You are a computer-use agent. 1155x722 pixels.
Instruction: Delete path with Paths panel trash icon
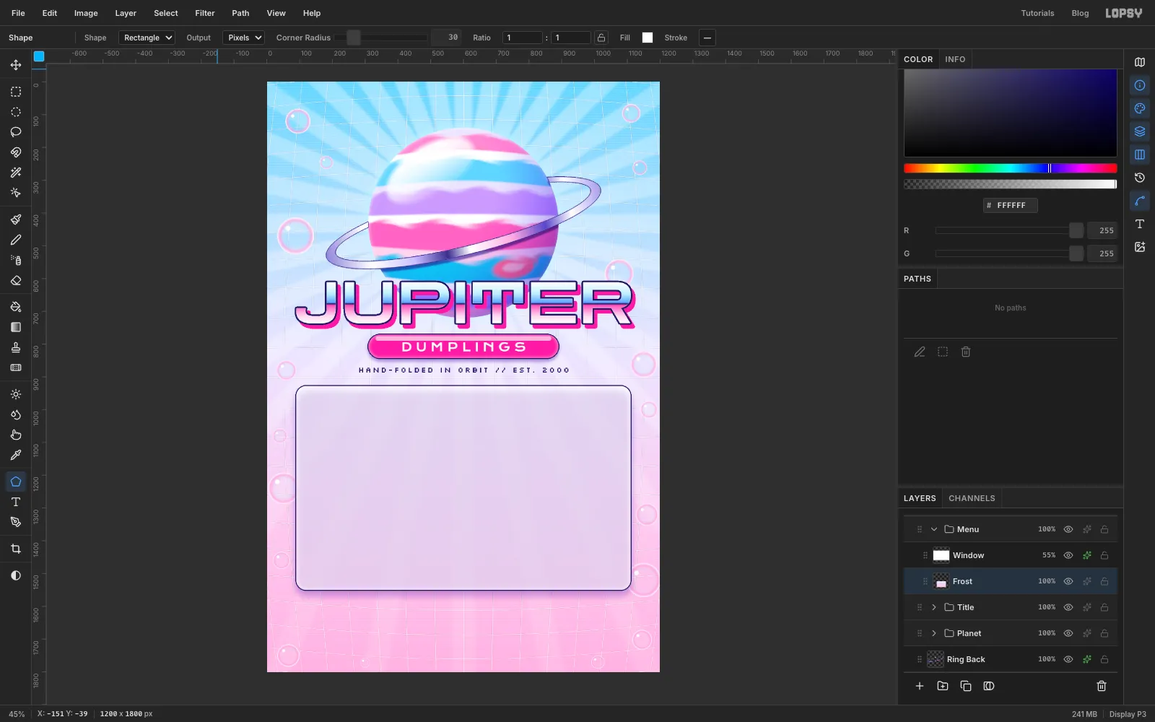[966, 352]
